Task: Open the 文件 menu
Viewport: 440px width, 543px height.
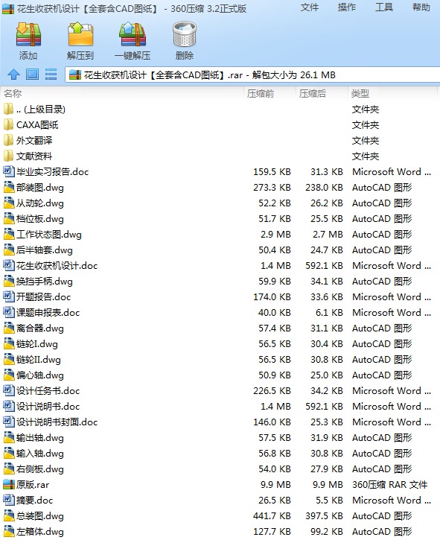Action: pyautogui.click(x=309, y=7)
